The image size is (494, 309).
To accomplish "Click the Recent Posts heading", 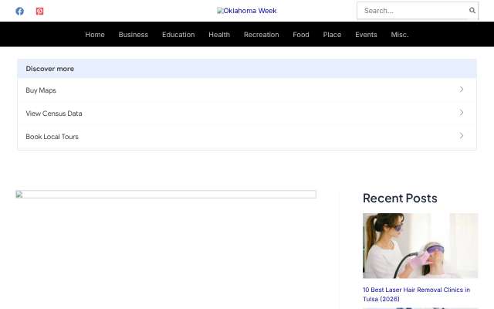I will (400, 199).
